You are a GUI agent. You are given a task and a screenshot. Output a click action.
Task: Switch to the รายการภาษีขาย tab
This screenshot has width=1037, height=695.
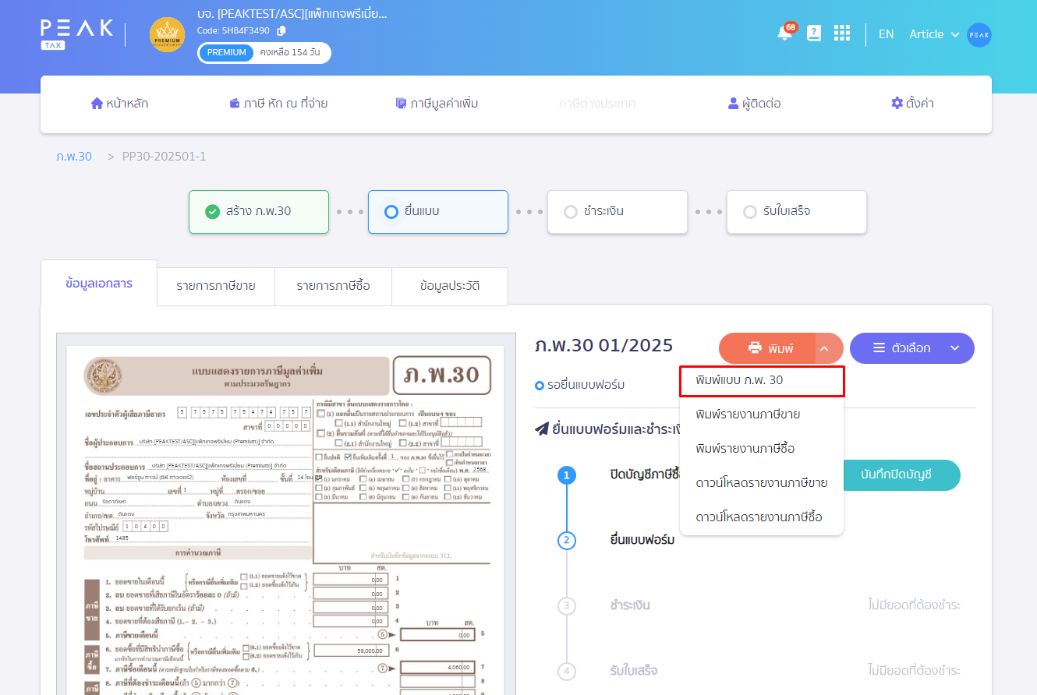(216, 287)
